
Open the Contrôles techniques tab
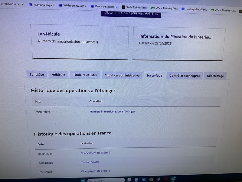pos(185,76)
